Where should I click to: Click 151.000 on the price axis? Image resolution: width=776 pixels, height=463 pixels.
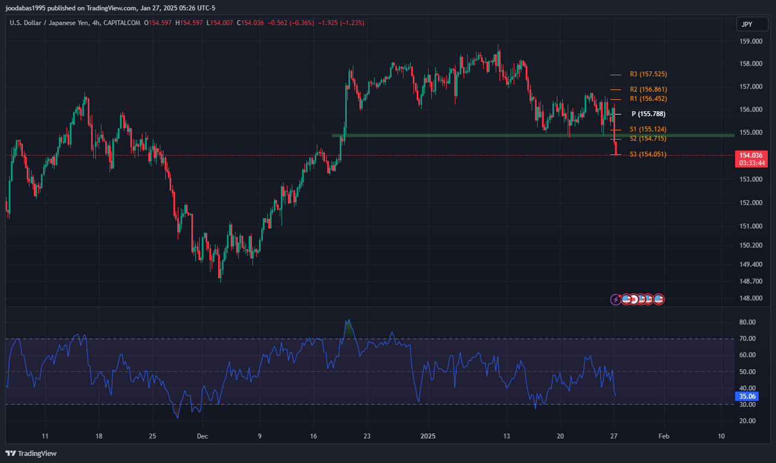[x=751, y=226]
